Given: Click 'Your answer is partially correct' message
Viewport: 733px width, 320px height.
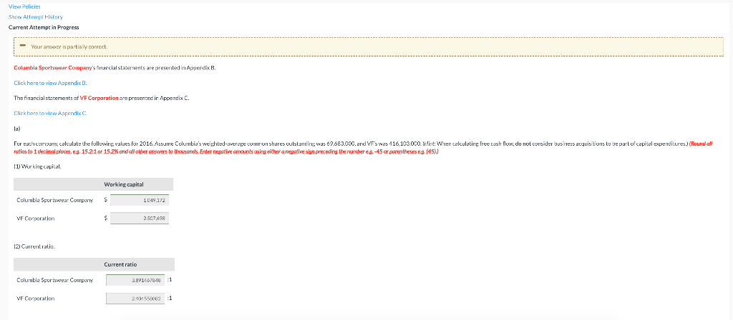Looking at the screenshot, I should click(69, 46).
